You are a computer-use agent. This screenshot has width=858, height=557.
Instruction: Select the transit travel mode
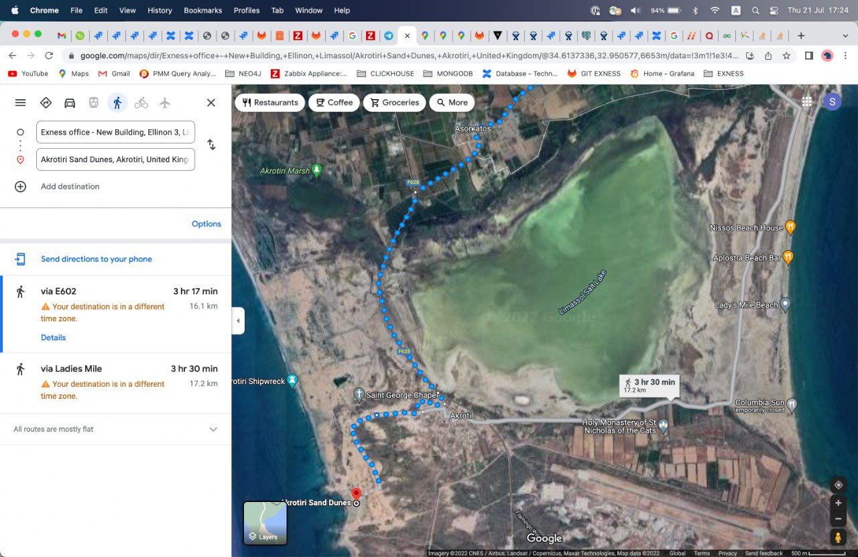(x=94, y=103)
